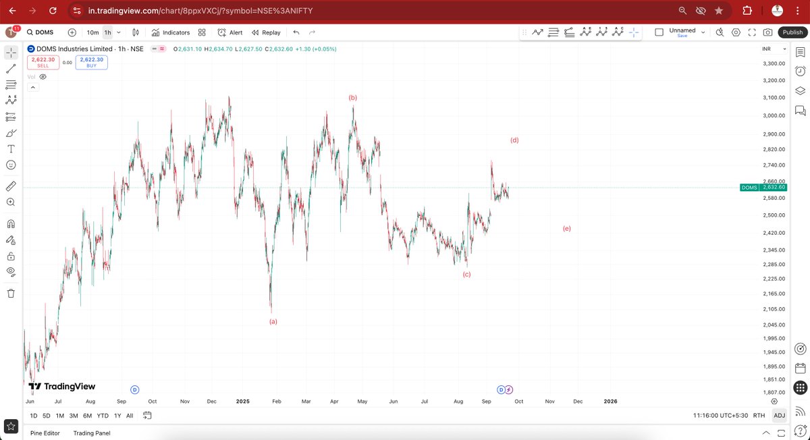Add symbol with plus circle button
The image size is (810, 440).
coord(72,32)
